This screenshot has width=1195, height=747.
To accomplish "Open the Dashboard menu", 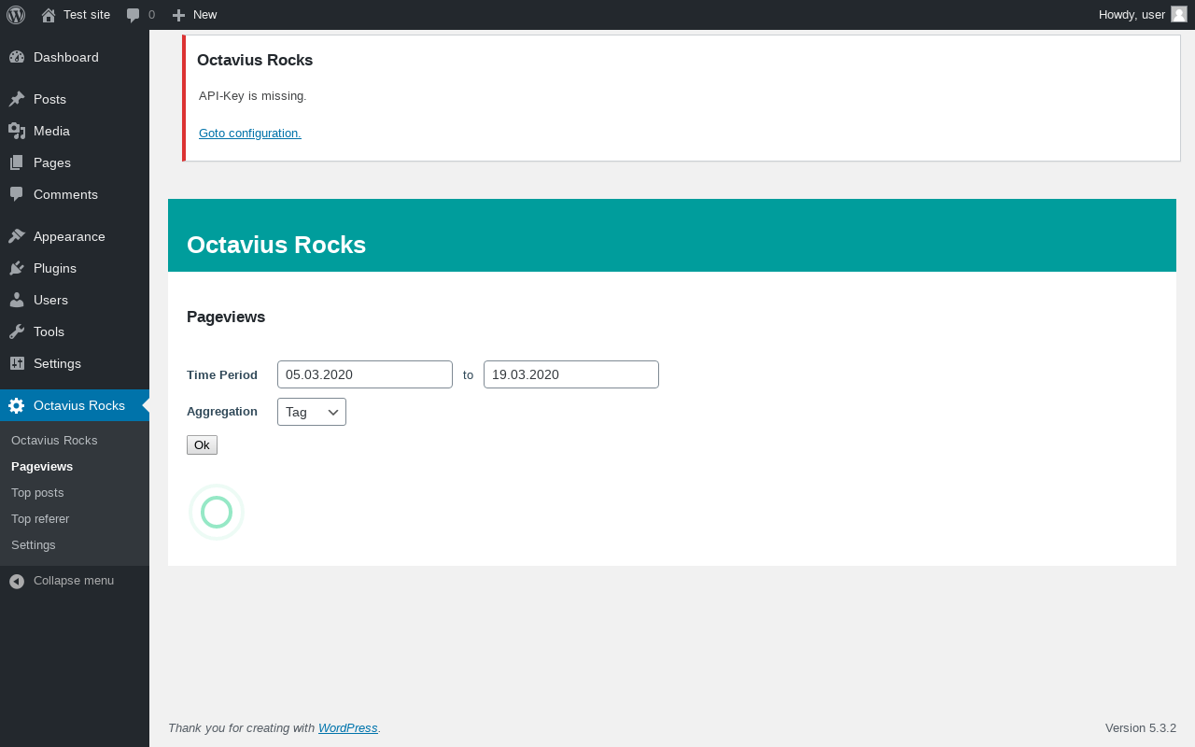I will point(75,57).
